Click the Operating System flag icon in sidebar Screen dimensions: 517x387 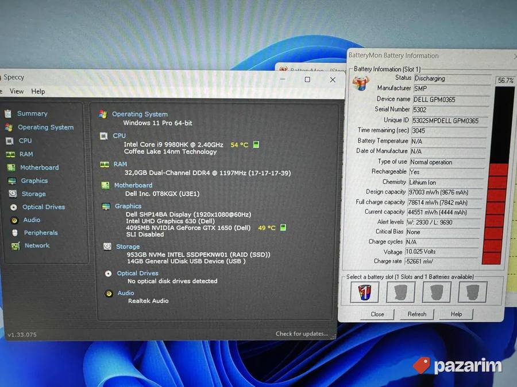(9, 127)
